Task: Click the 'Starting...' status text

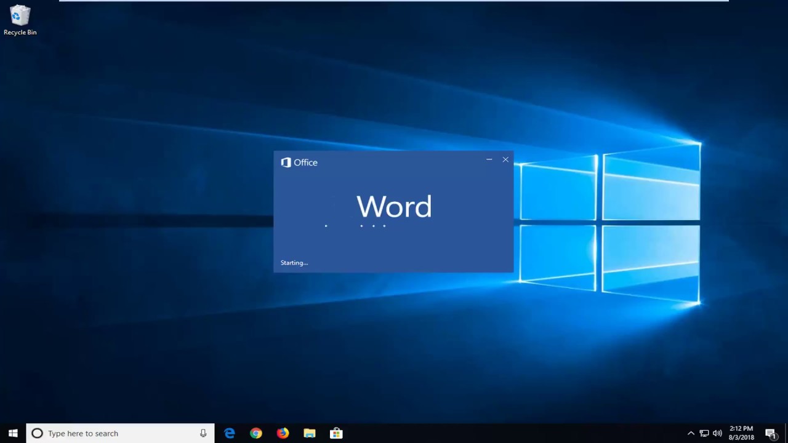Action: 294,263
